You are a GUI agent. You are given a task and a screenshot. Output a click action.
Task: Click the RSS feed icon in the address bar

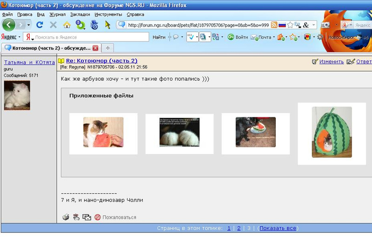pos(274,25)
